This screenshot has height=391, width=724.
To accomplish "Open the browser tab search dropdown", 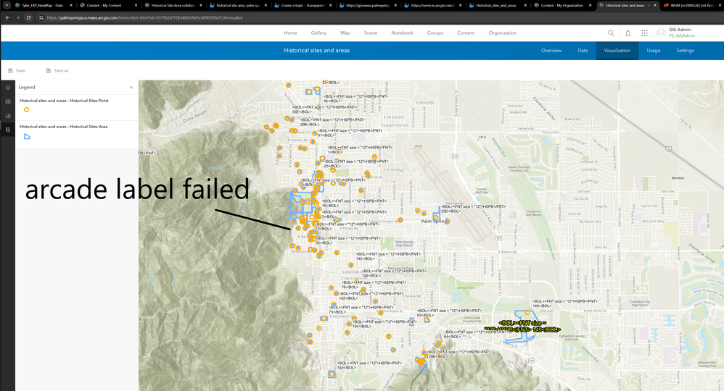I will [x=7, y=6].
